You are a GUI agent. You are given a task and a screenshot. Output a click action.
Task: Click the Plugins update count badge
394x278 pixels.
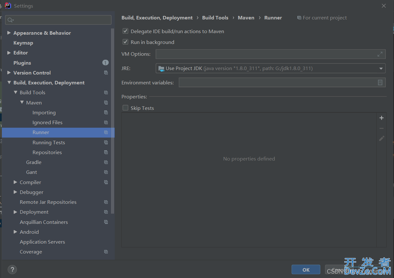(105, 63)
